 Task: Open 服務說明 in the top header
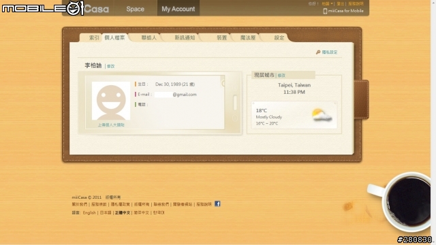coord(356,3)
